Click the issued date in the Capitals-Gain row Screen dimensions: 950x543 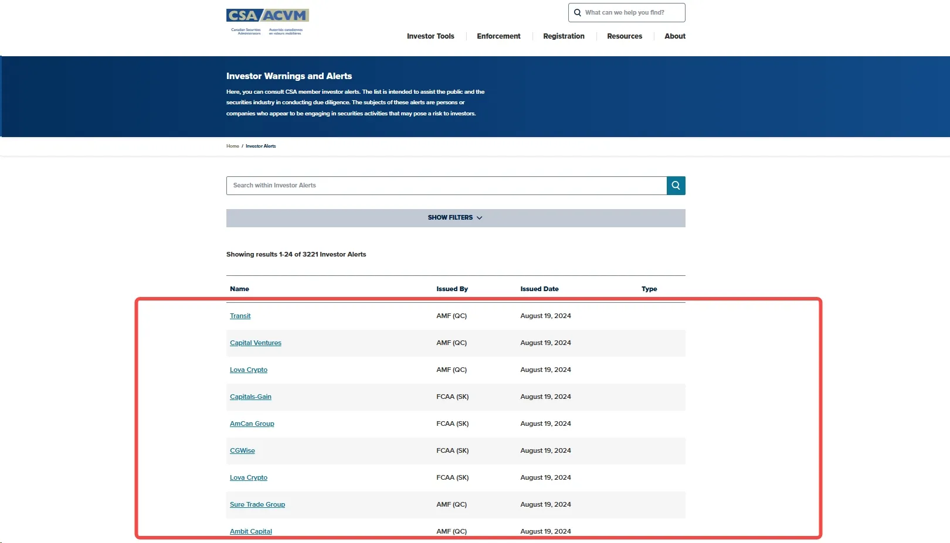pos(545,397)
